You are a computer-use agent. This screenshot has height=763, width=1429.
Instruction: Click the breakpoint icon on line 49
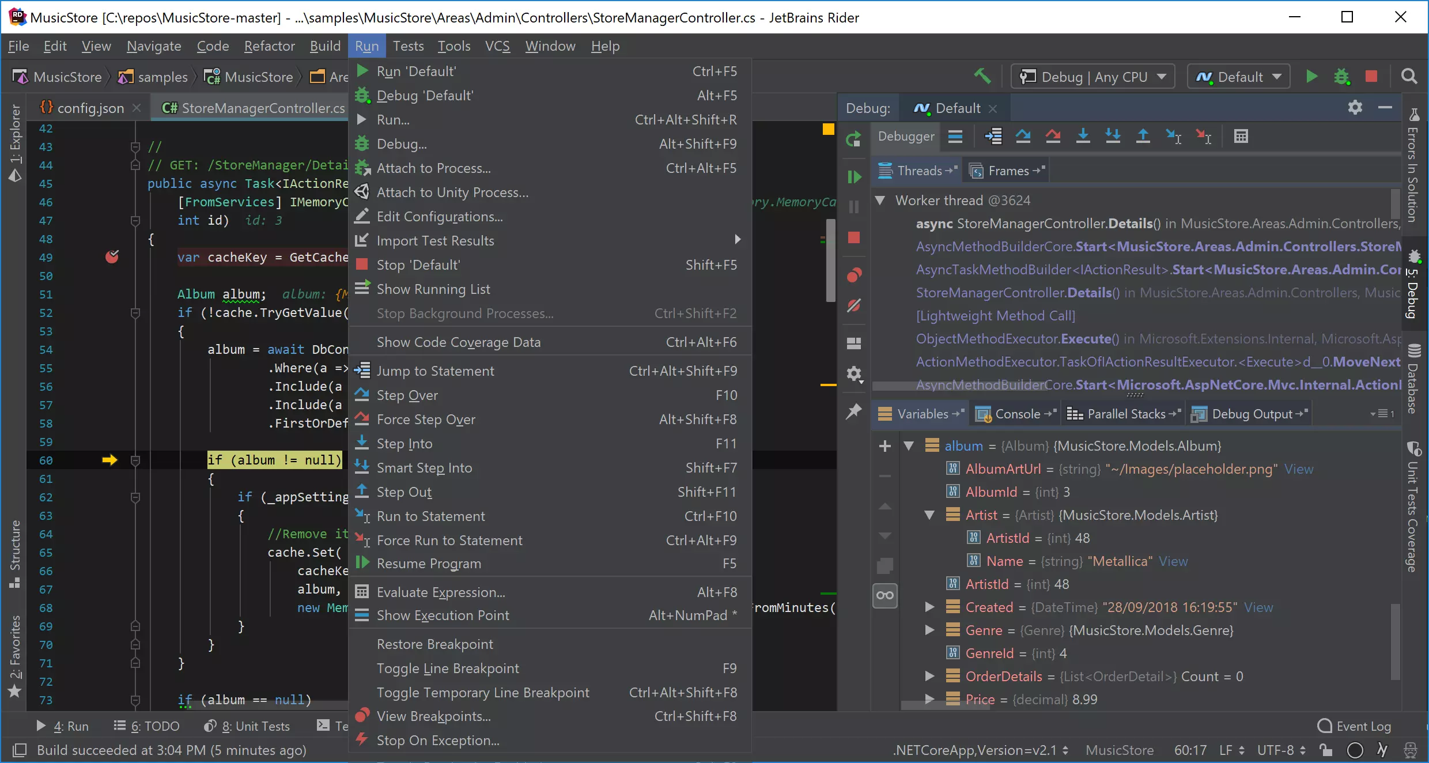[112, 257]
